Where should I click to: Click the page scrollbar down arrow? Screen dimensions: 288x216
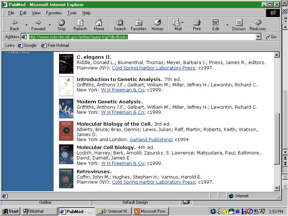click(x=276, y=188)
